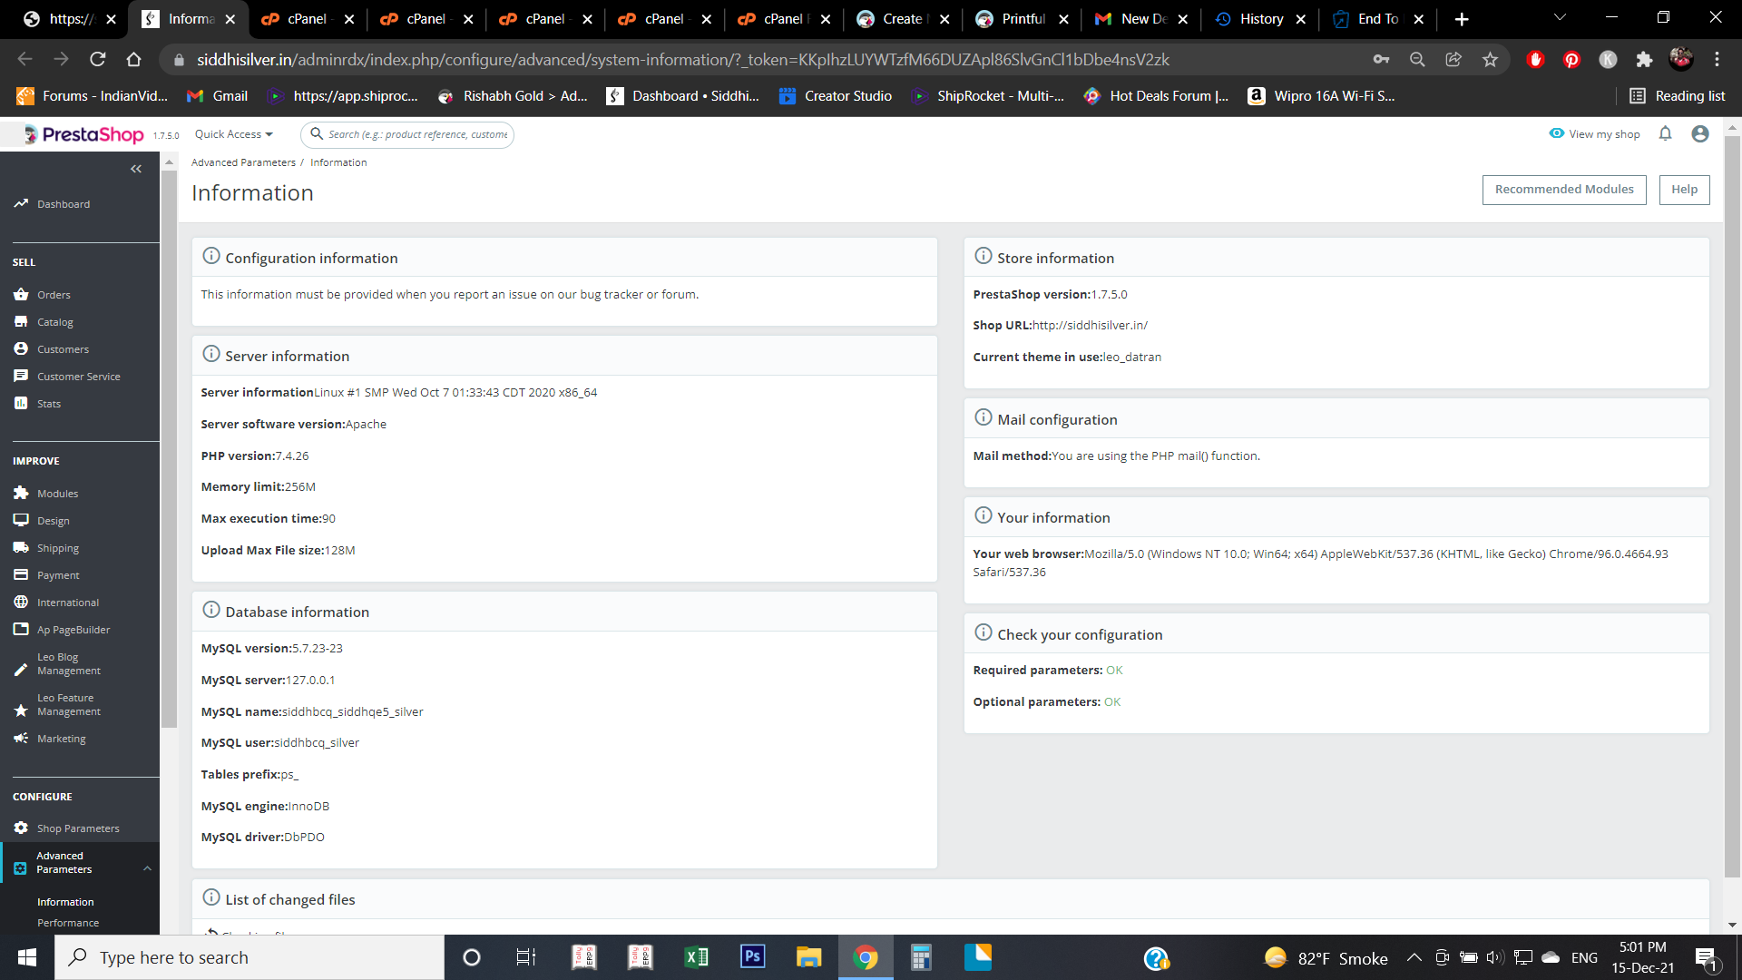This screenshot has height=980, width=1742.
Task: Open the employee profile avatar icon
Action: click(1700, 133)
